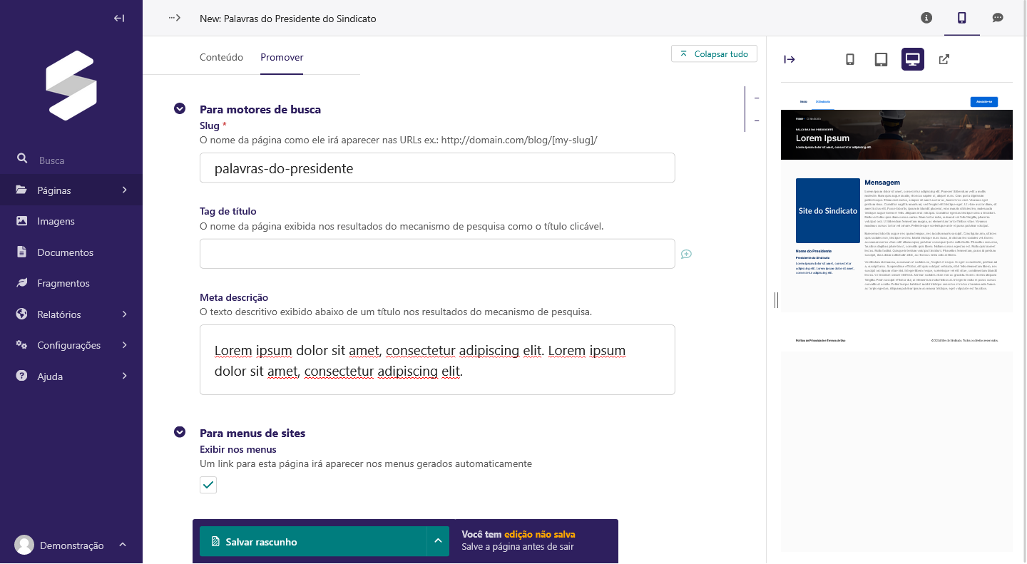Image resolution: width=1027 pixels, height=564 pixels.
Task: Switch to the Conteúdo tab
Action: tap(221, 57)
